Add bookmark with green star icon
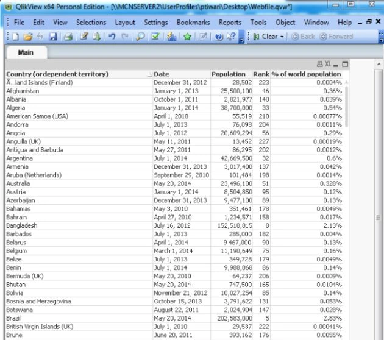The height and width of the screenshot is (340, 384). pyautogui.click(x=187, y=37)
